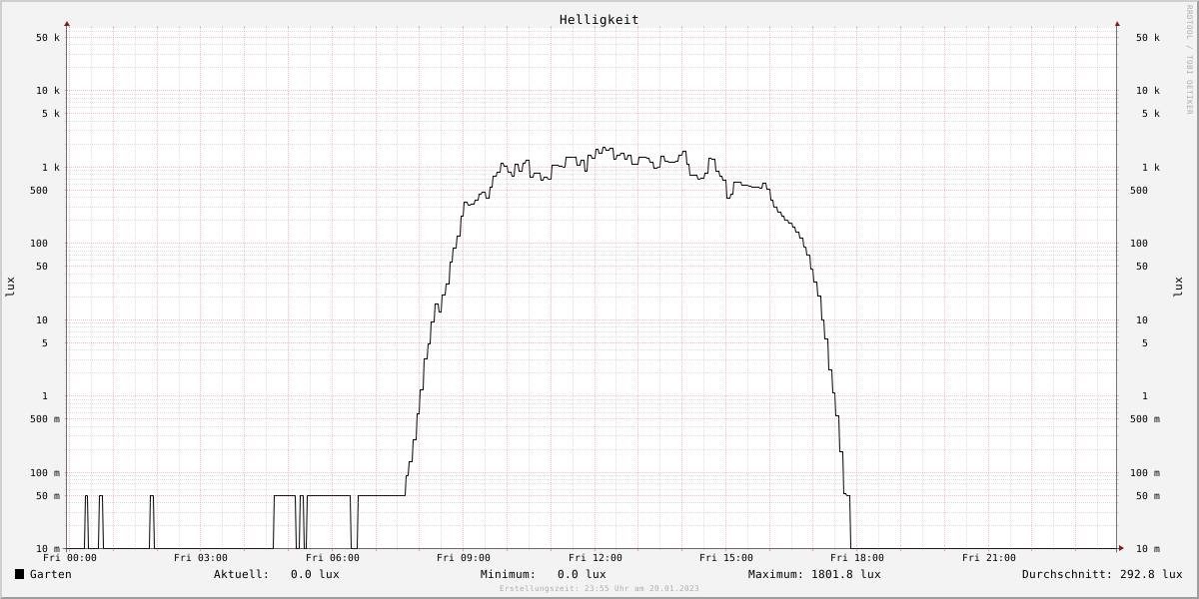Click the "5 k" label on the right axis

[x=1151, y=114]
